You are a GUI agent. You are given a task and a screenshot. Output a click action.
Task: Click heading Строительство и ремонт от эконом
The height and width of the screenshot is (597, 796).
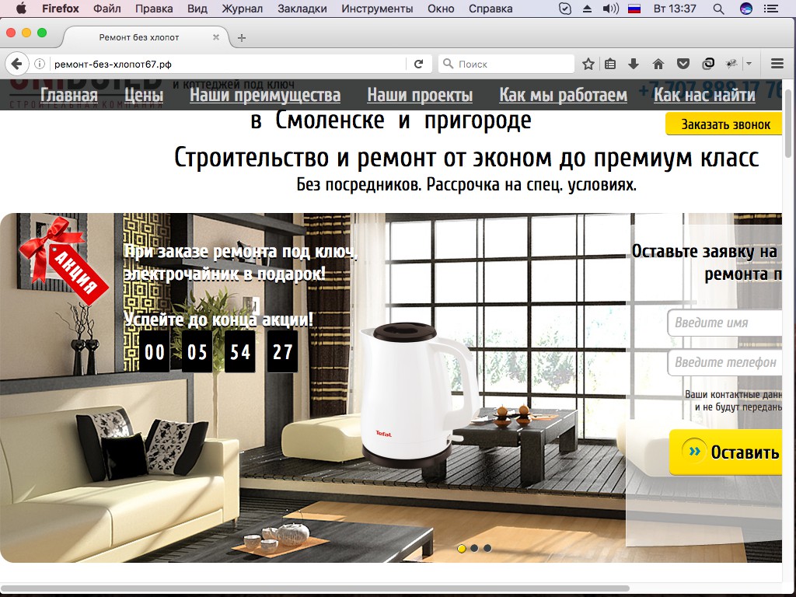[x=466, y=158]
